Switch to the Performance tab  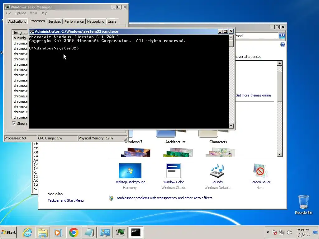74,21
